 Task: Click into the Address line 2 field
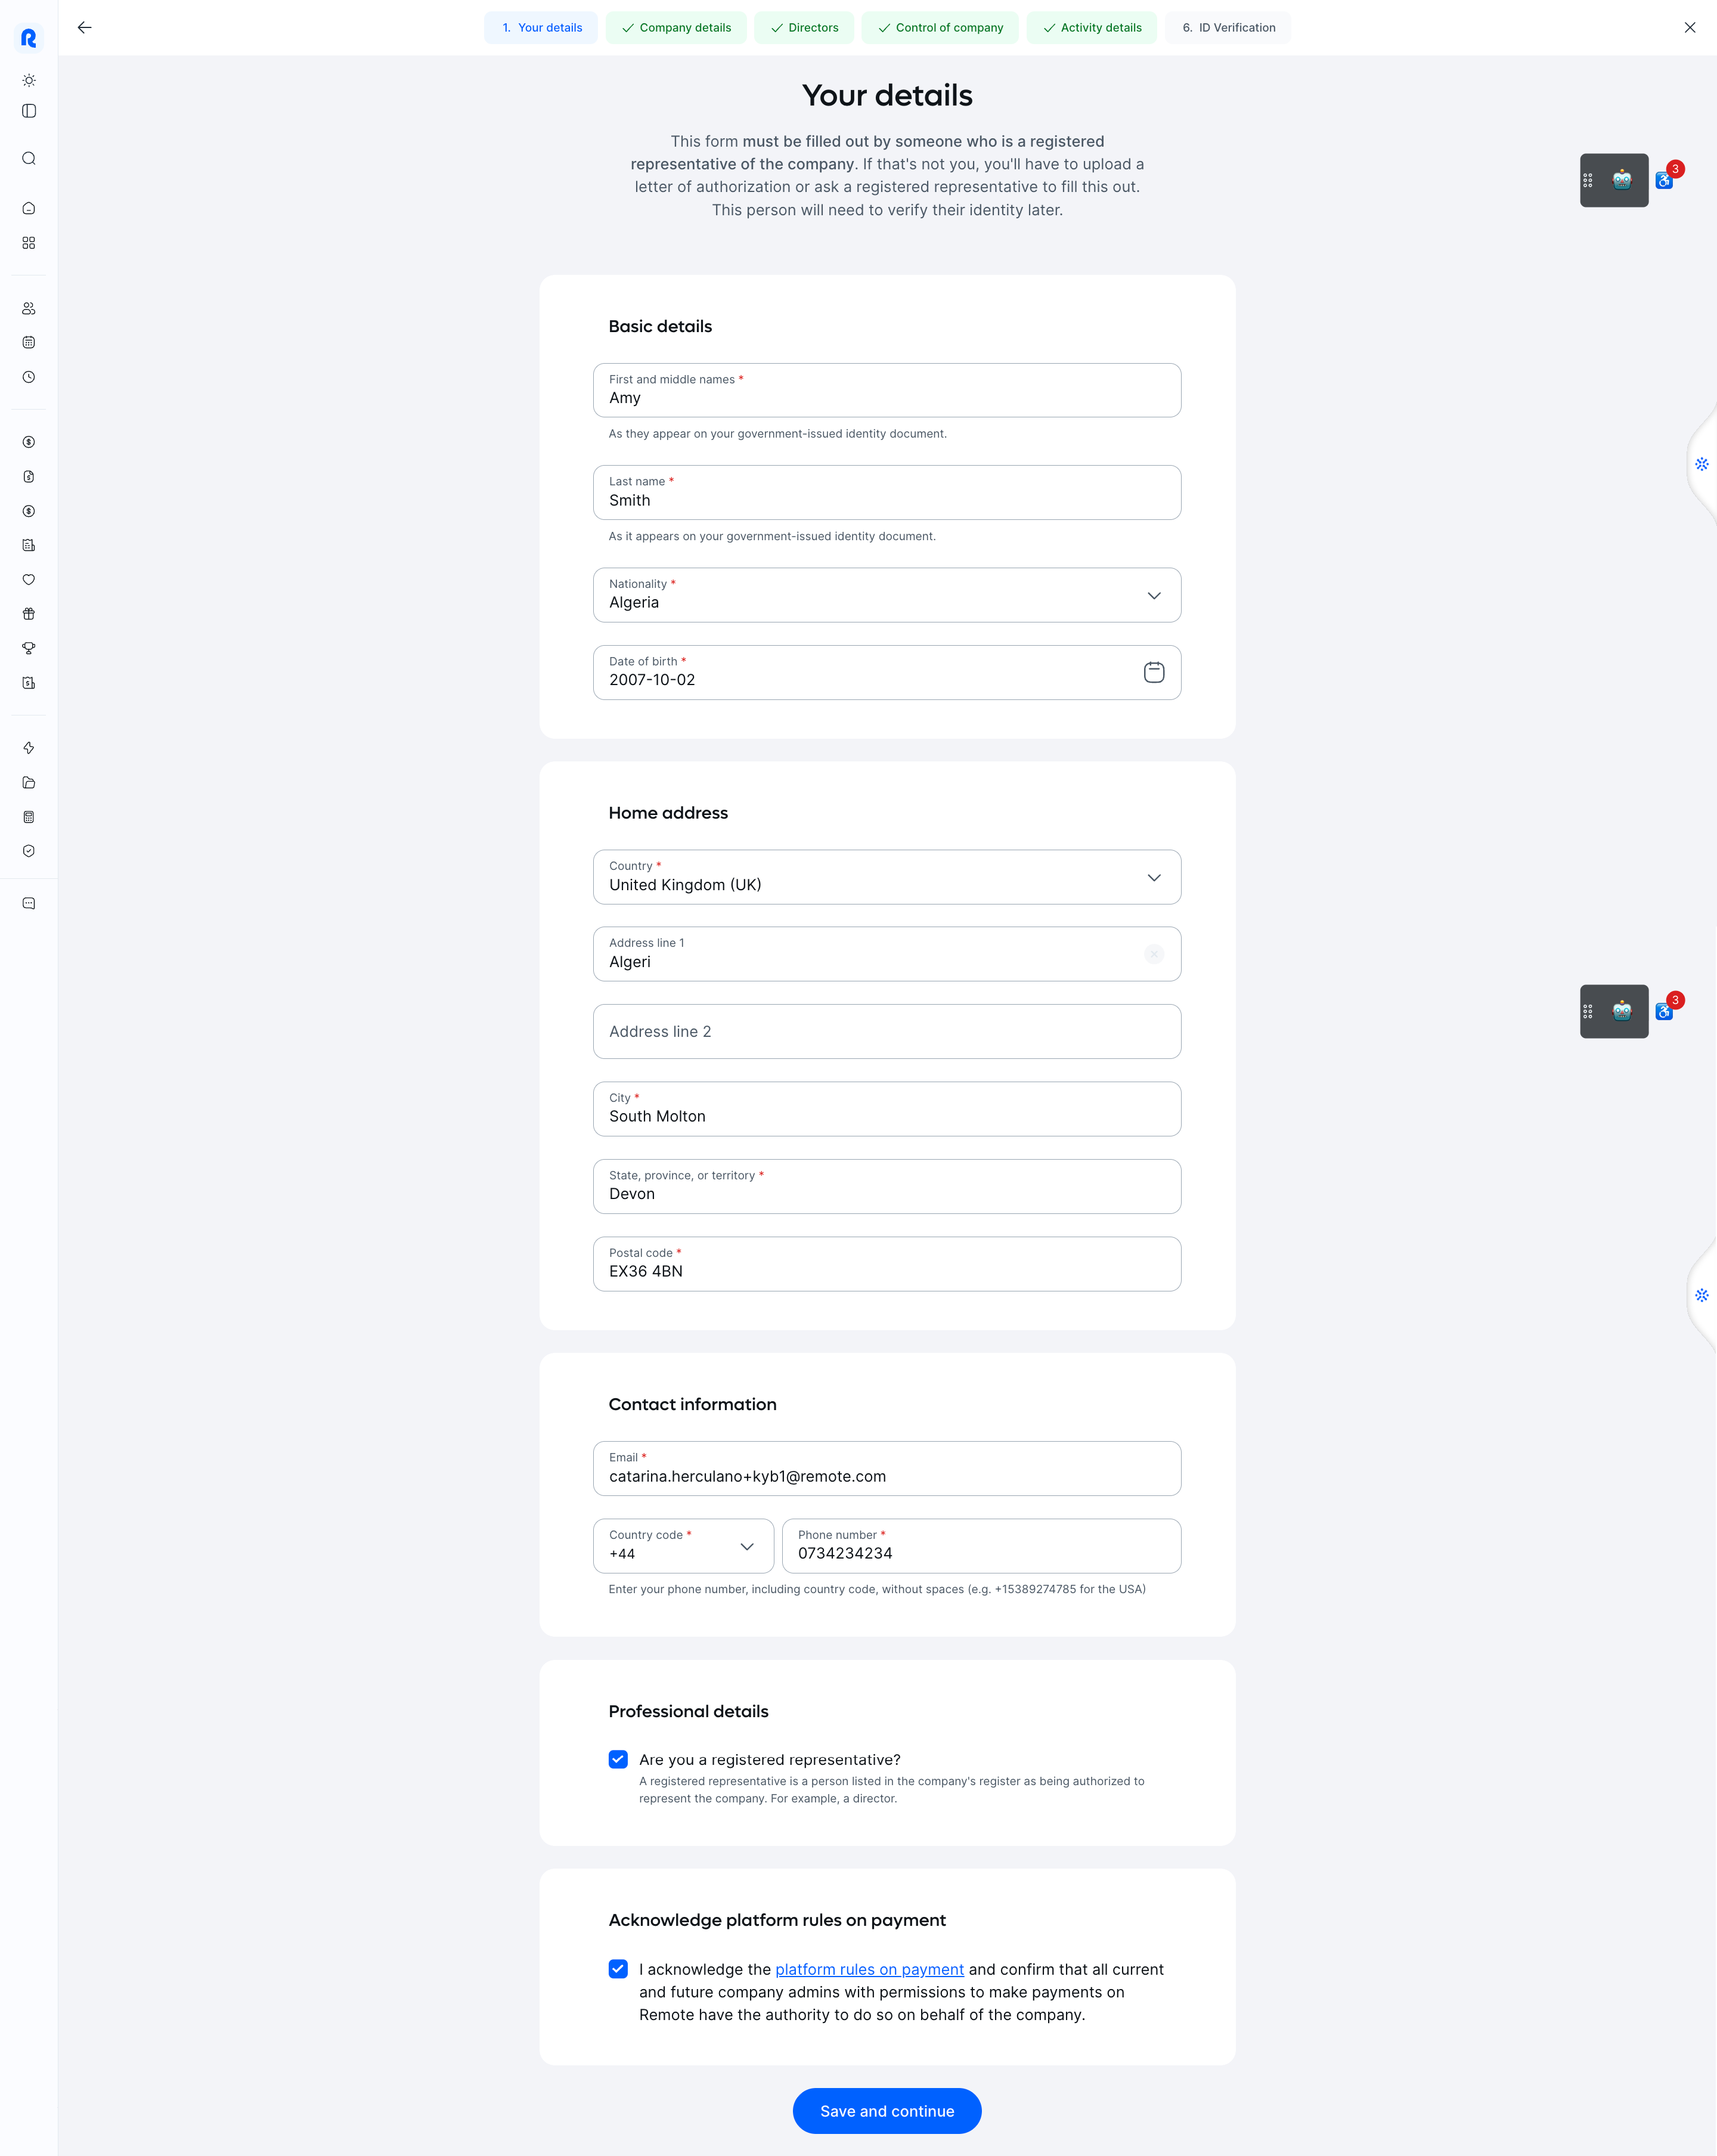(887, 1031)
